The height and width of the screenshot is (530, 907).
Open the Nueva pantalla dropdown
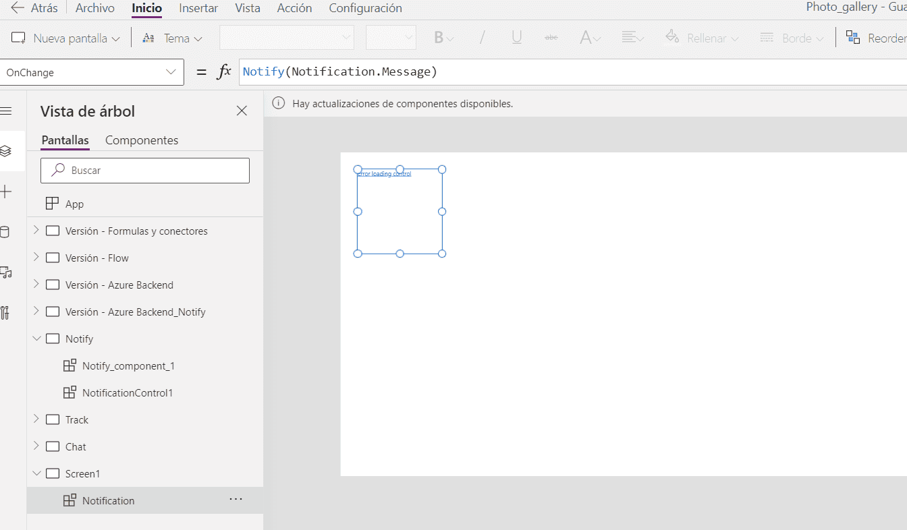click(x=66, y=38)
